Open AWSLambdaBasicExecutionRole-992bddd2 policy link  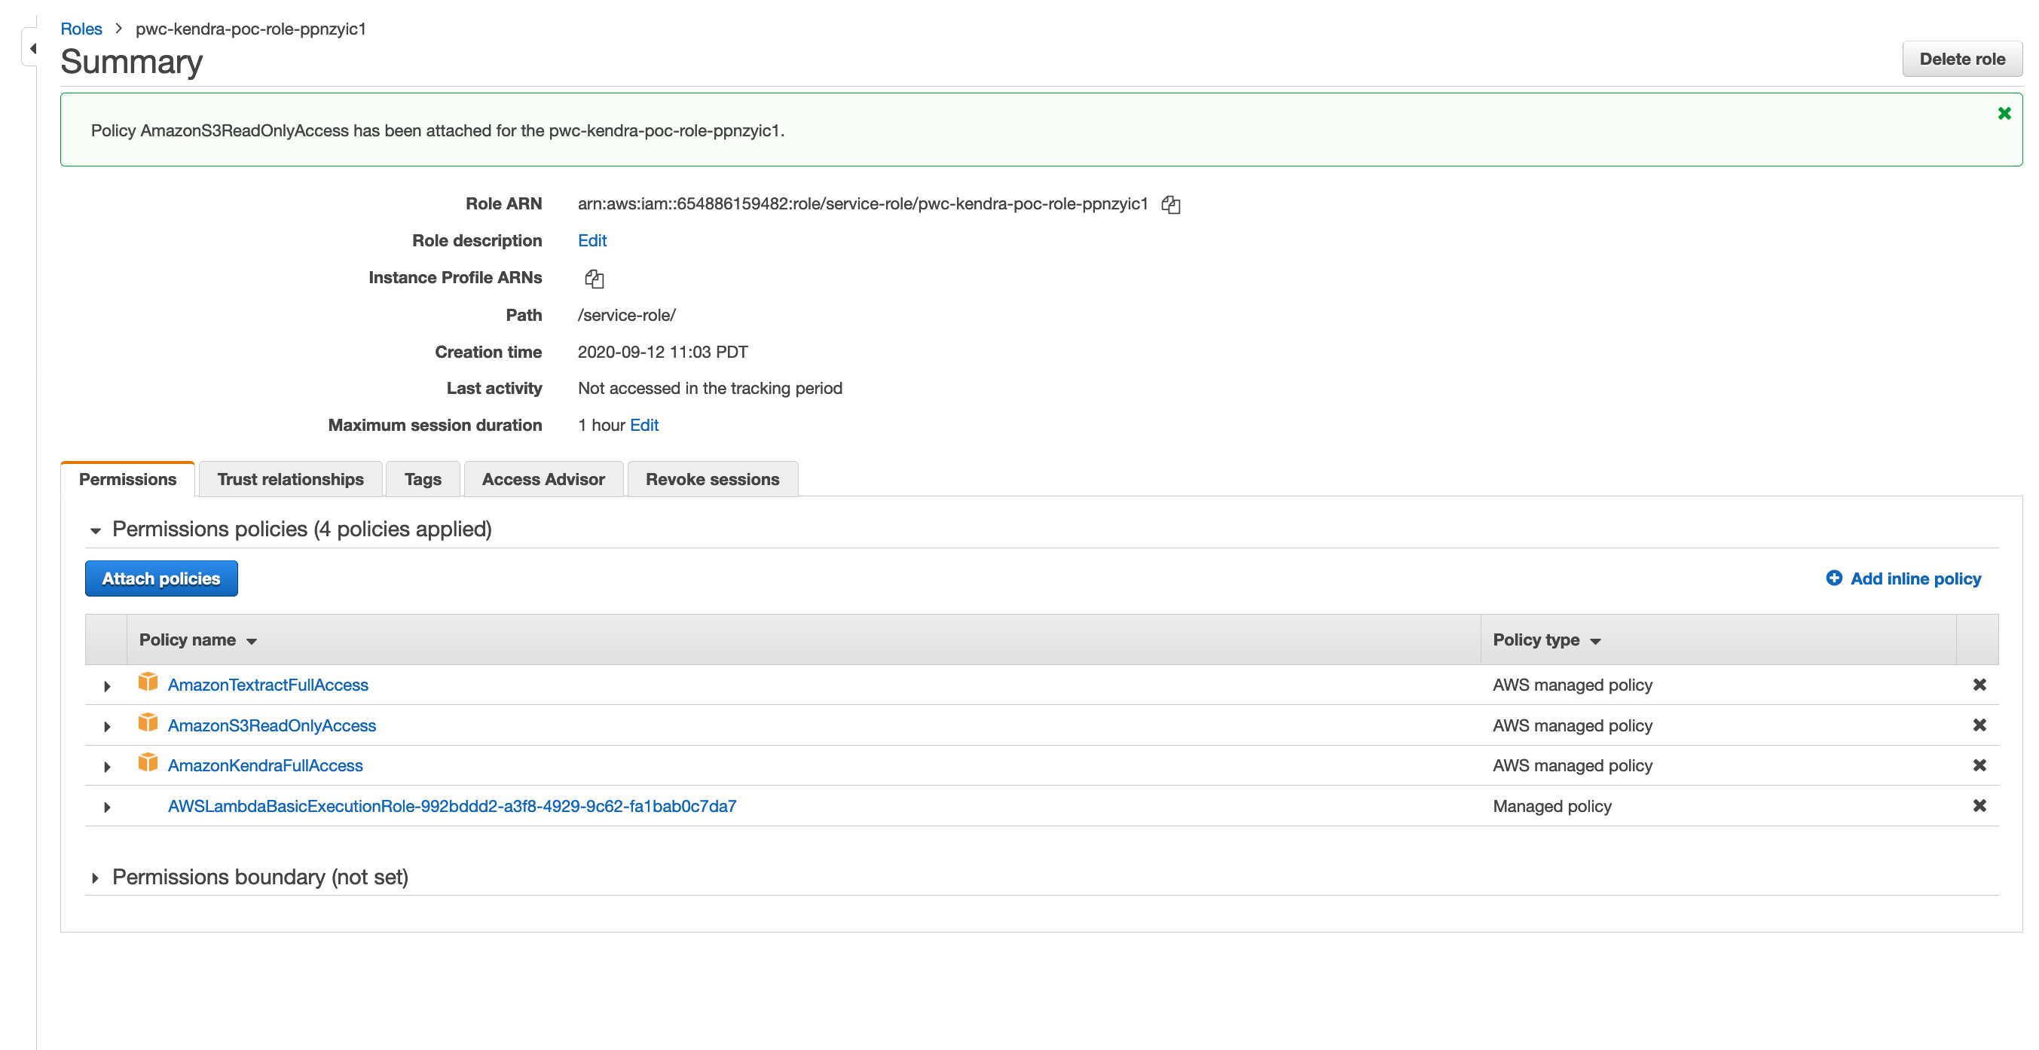[452, 806]
